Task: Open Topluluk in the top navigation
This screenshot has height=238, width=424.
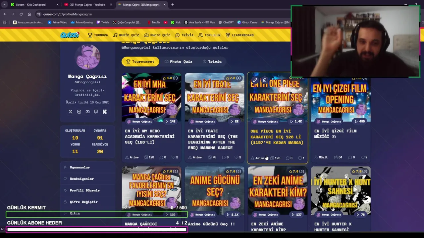Action: 209,35
